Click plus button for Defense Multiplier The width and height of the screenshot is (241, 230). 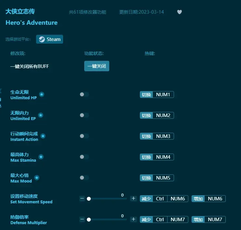pos(133,219)
